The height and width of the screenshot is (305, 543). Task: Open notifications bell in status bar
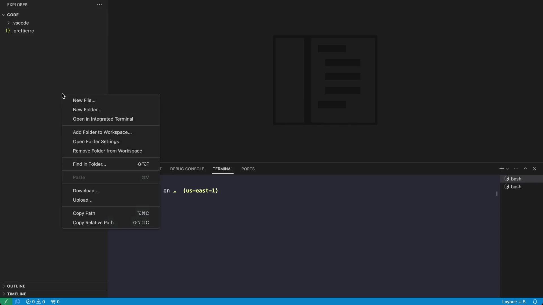point(535,302)
